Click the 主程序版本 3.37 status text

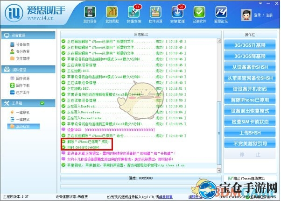click(x=16, y=197)
